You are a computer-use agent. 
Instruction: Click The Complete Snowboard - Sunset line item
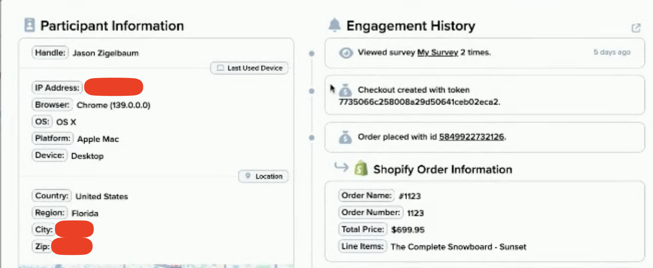tap(458, 247)
